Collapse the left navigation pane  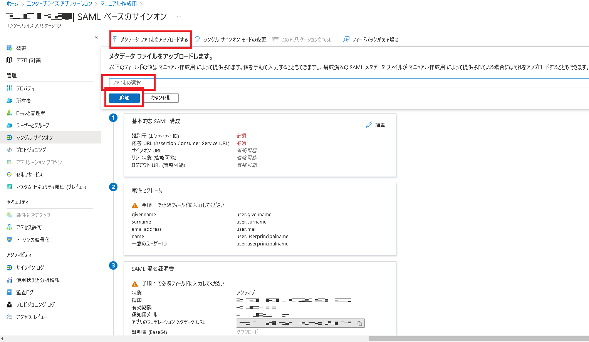96,37
